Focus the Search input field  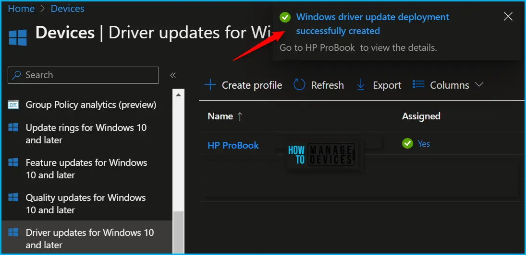click(83, 75)
